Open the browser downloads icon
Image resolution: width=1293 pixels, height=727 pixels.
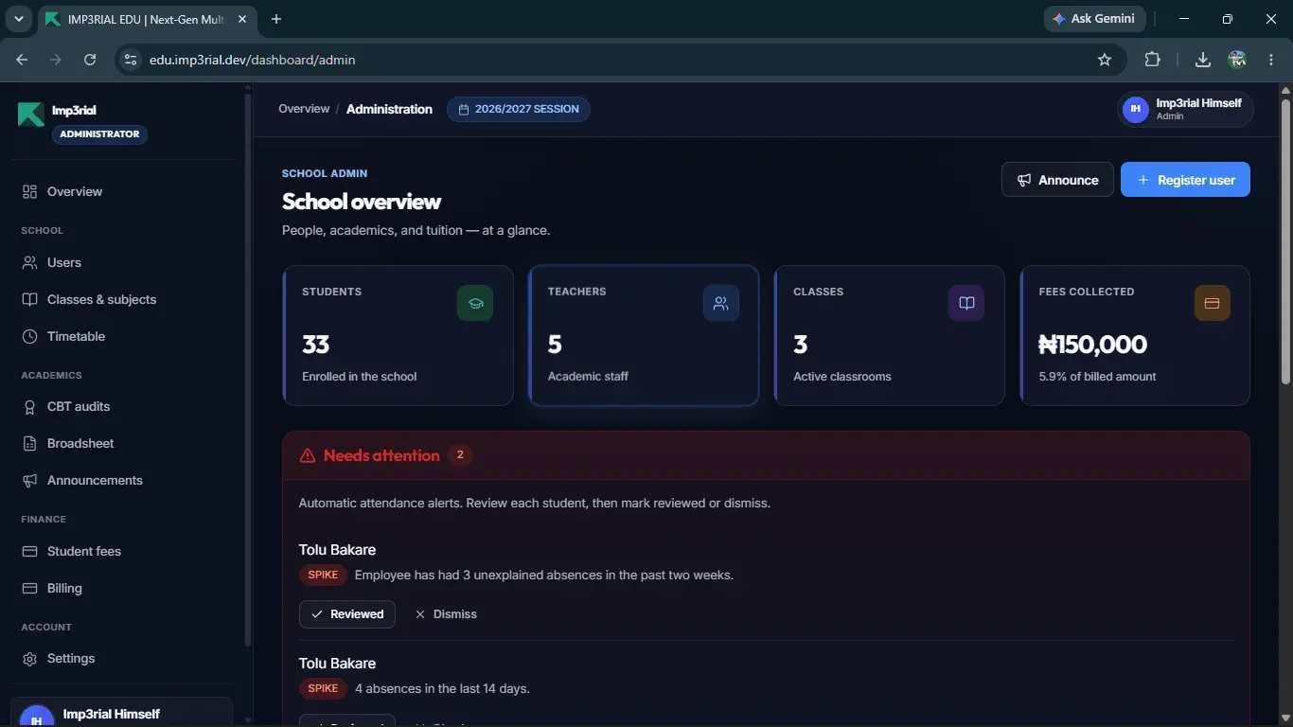(1203, 60)
